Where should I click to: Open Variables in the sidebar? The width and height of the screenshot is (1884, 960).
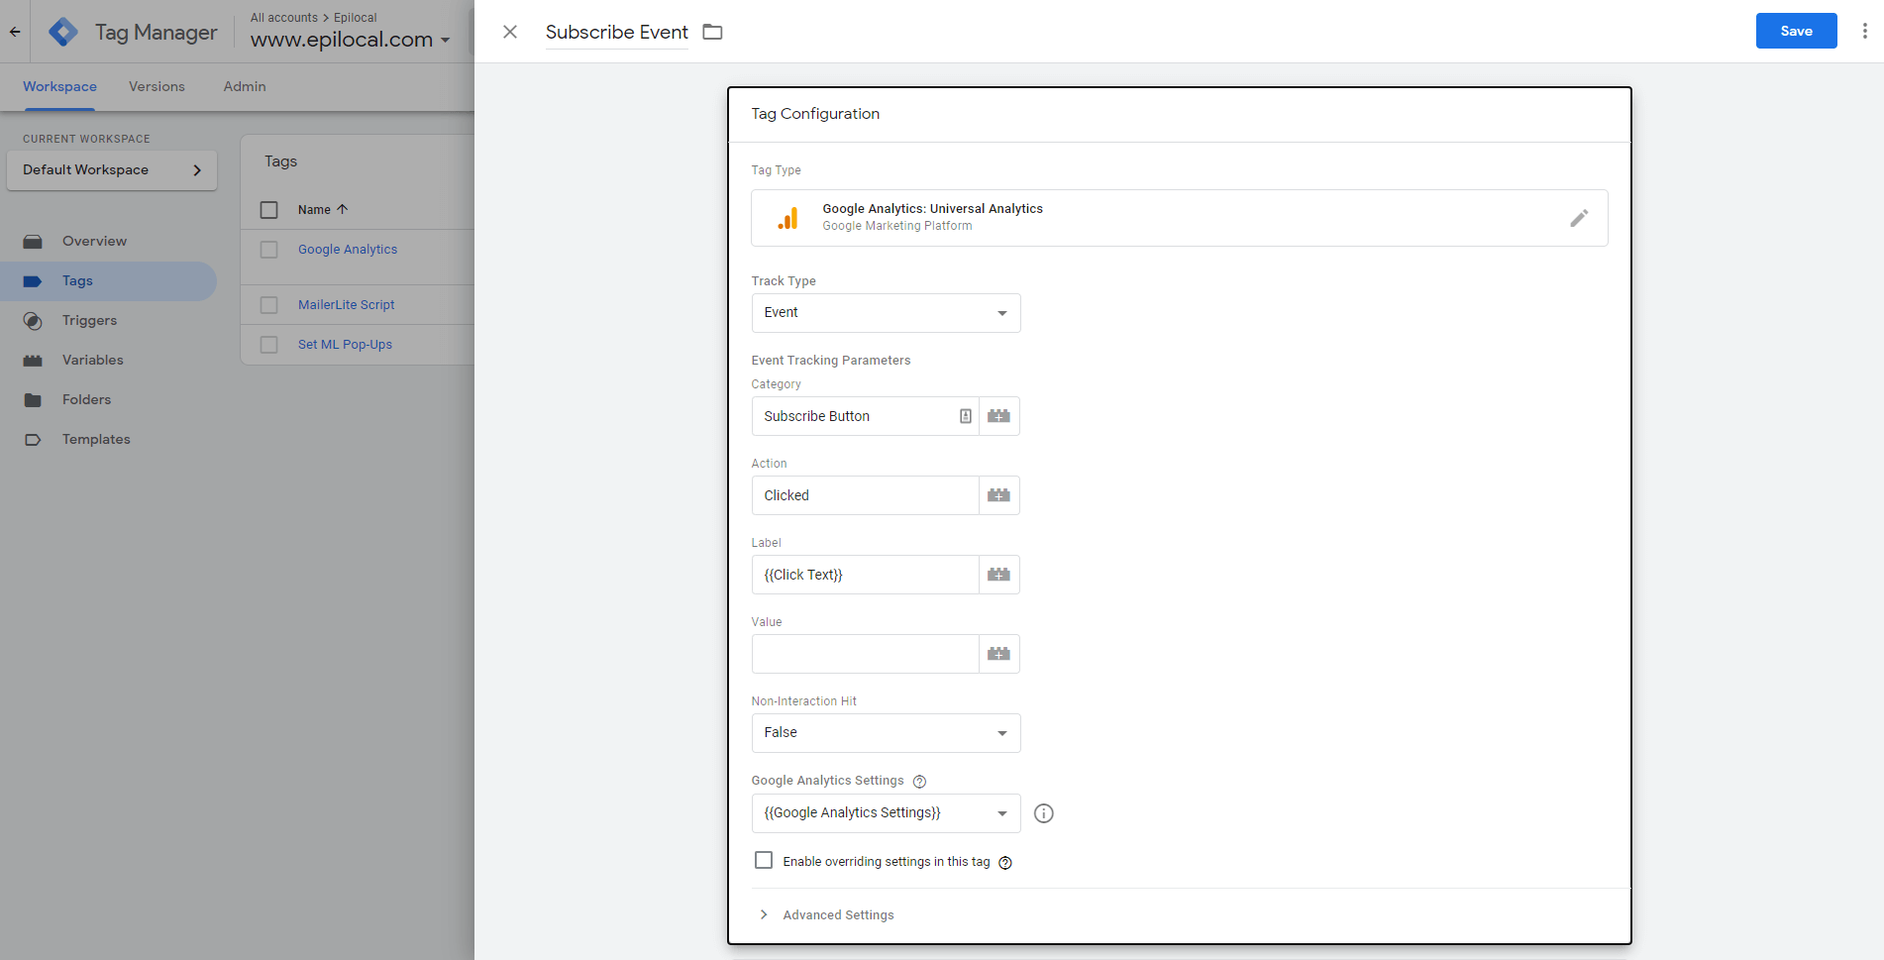click(93, 361)
